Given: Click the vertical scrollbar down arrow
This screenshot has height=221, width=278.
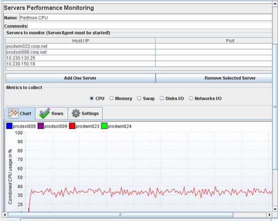Looking at the screenshot, I should pos(275,209).
